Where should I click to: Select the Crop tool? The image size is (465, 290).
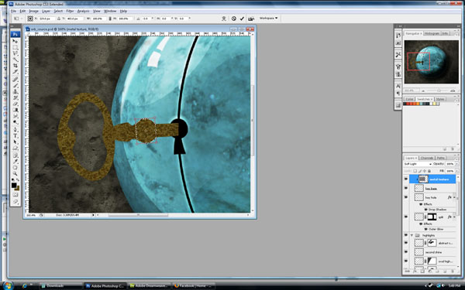[x=15, y=66]
